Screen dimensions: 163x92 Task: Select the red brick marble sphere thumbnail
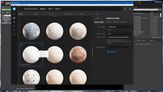[78, 55]
